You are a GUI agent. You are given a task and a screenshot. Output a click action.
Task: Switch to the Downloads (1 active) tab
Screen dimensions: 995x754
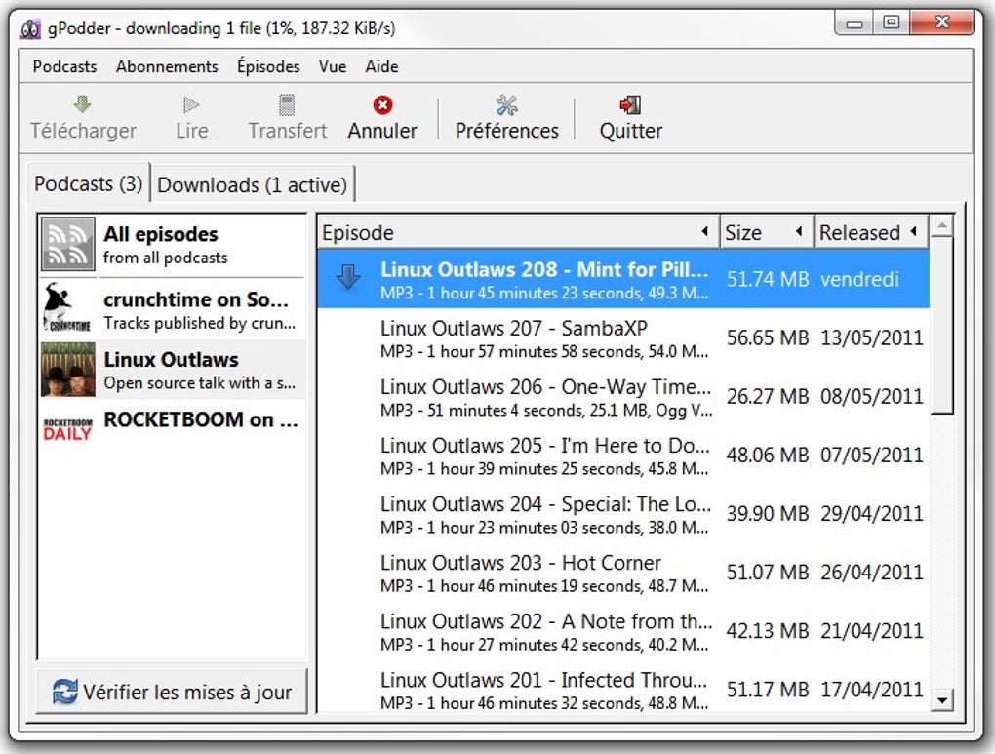[x=253, y=185]
